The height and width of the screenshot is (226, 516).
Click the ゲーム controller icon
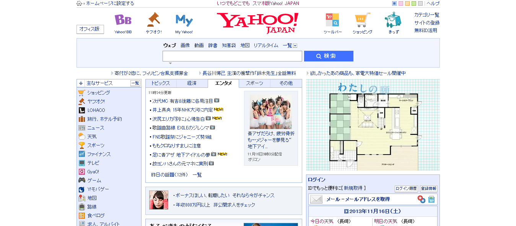[x=81, y=180]
